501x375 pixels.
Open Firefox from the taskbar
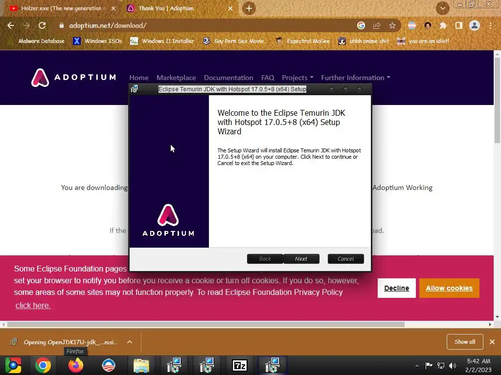[x=76, y=365]
